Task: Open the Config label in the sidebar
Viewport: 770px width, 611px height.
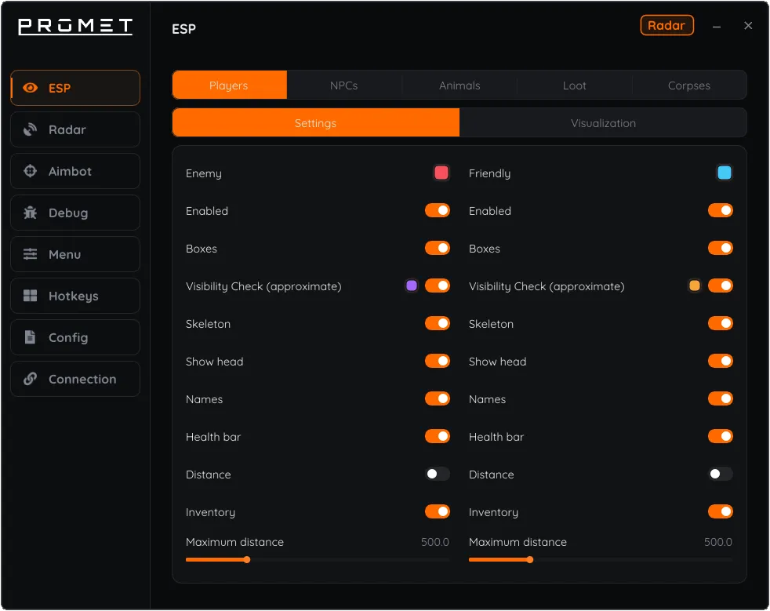Action: tap(68, 338)
